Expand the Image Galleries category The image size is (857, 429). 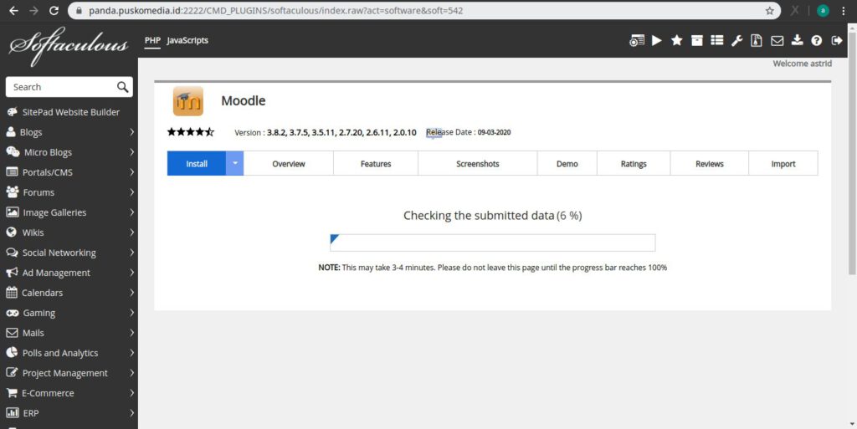tap(69, 212)
